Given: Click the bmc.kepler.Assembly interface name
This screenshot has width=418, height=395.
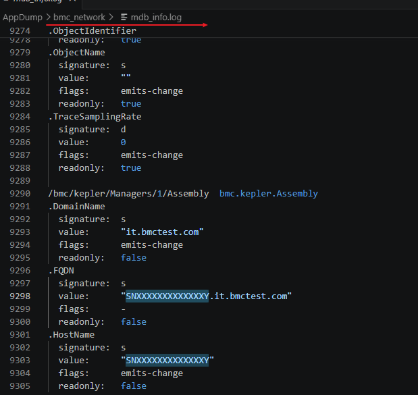Looking at the screenshot, I should pos(269,194).
